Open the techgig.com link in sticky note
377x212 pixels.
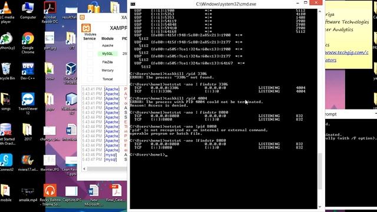(x=346, y=52)
